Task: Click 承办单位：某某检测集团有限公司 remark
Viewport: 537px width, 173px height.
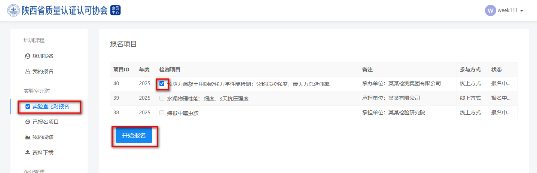Action: [x=402, y=83]
